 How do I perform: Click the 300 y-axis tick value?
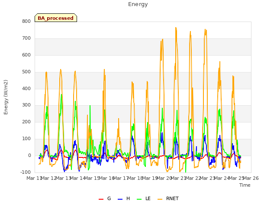coord(26,105)
